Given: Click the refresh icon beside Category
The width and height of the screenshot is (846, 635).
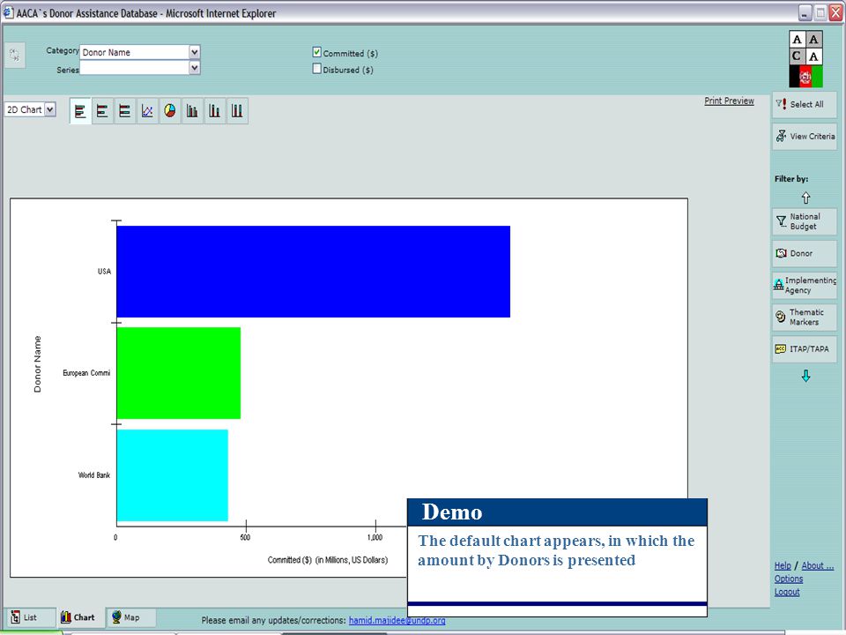Looking at the screenshot, I should pyautogui.click(x=15, y=55).
